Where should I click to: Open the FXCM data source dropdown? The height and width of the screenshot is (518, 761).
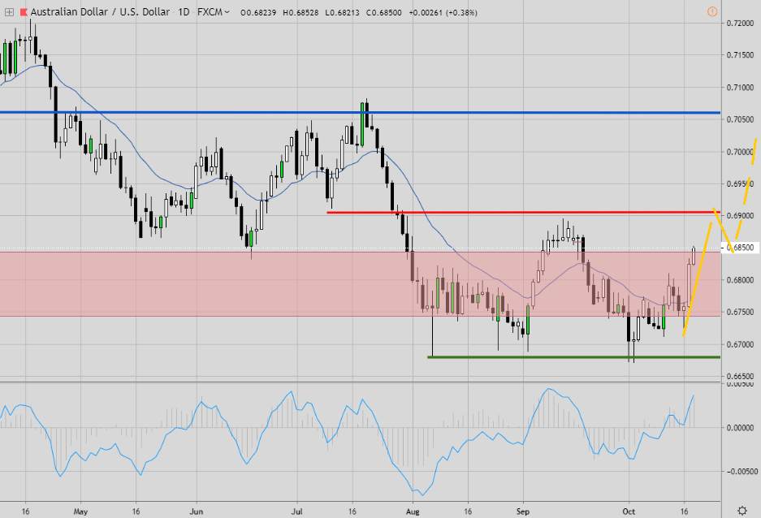pos(214,12)
